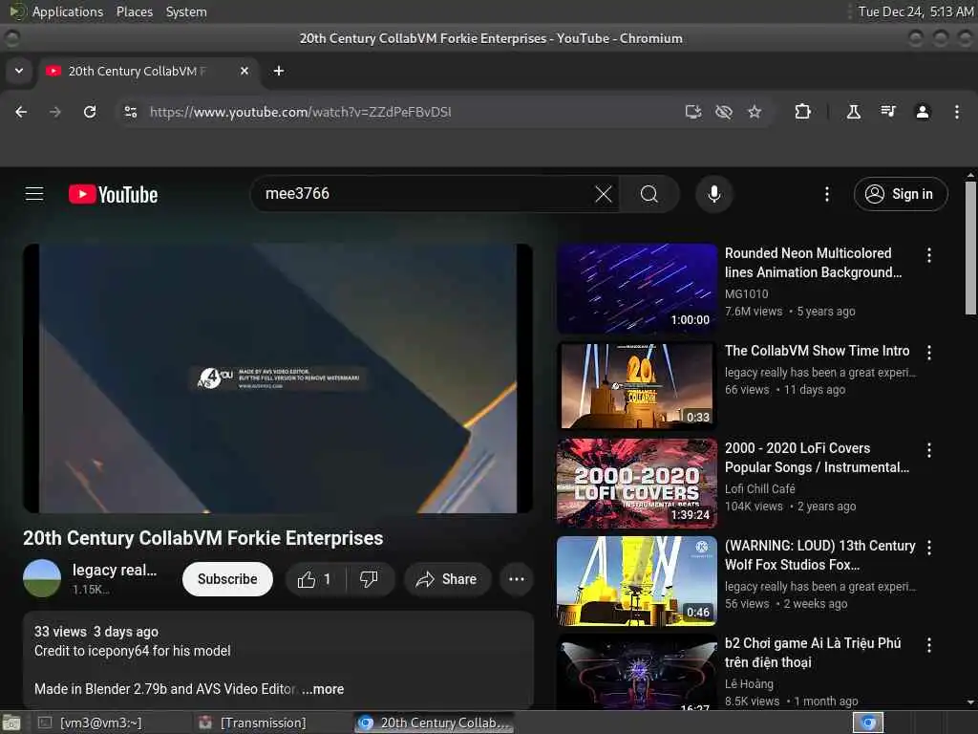Open options for 13th Century Wolf Fox video
978x734 pixels.
pyautogui.click(x=929, y=548)
